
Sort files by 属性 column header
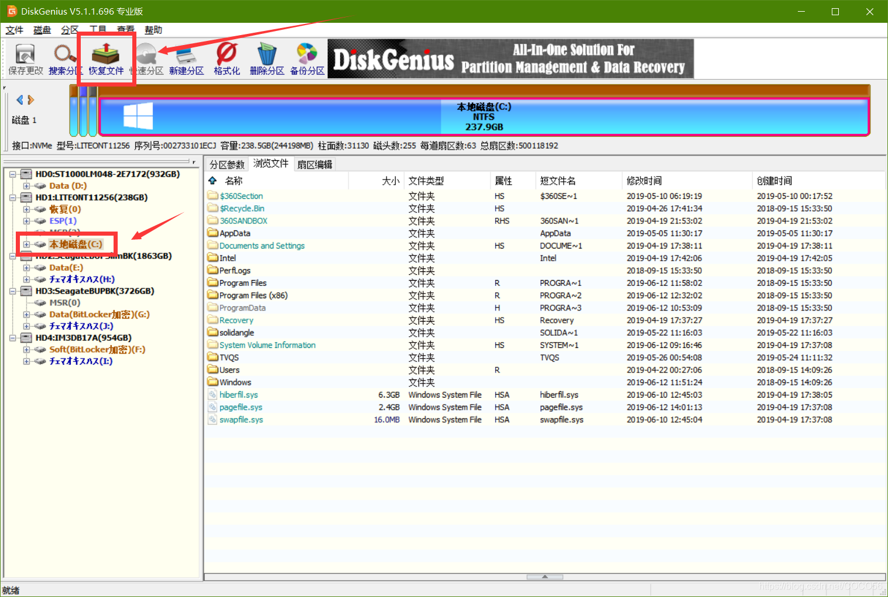point(513,181)
